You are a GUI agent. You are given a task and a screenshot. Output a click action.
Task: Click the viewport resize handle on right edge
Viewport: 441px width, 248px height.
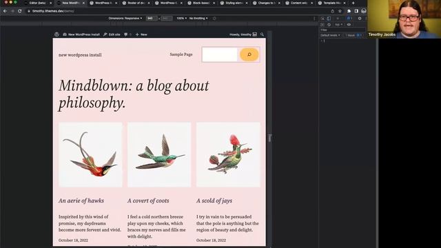click(269, 138)
